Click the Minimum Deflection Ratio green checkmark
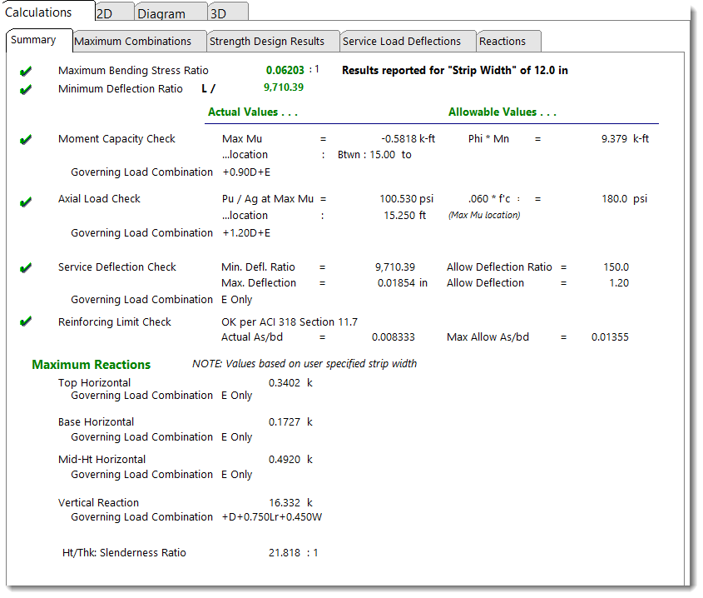This screenshot has height=598, width=703. pyautogui.click(x=26, y=89)
